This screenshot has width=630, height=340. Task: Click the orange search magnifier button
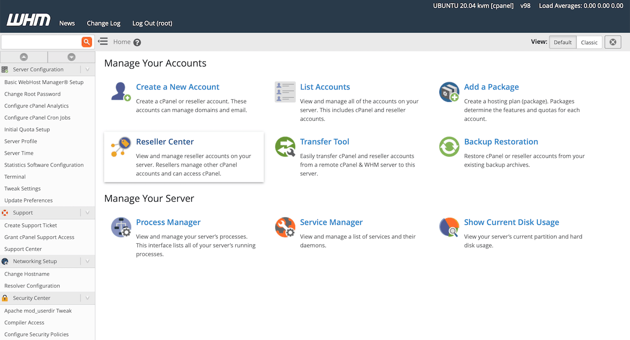(x=87, y=42)
